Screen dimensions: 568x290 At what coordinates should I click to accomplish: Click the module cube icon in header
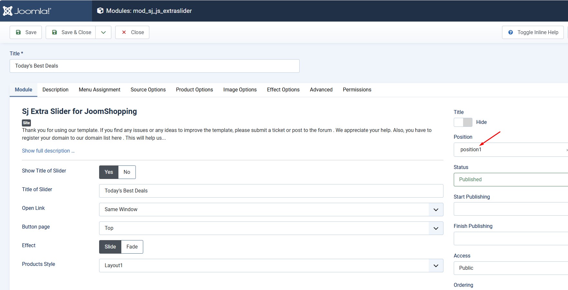(x=100, y=11)
